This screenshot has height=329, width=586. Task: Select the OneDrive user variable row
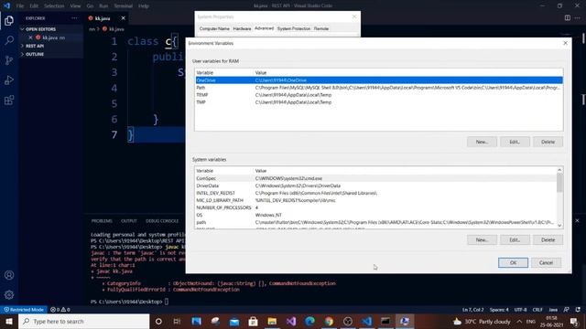coord(378,80)
